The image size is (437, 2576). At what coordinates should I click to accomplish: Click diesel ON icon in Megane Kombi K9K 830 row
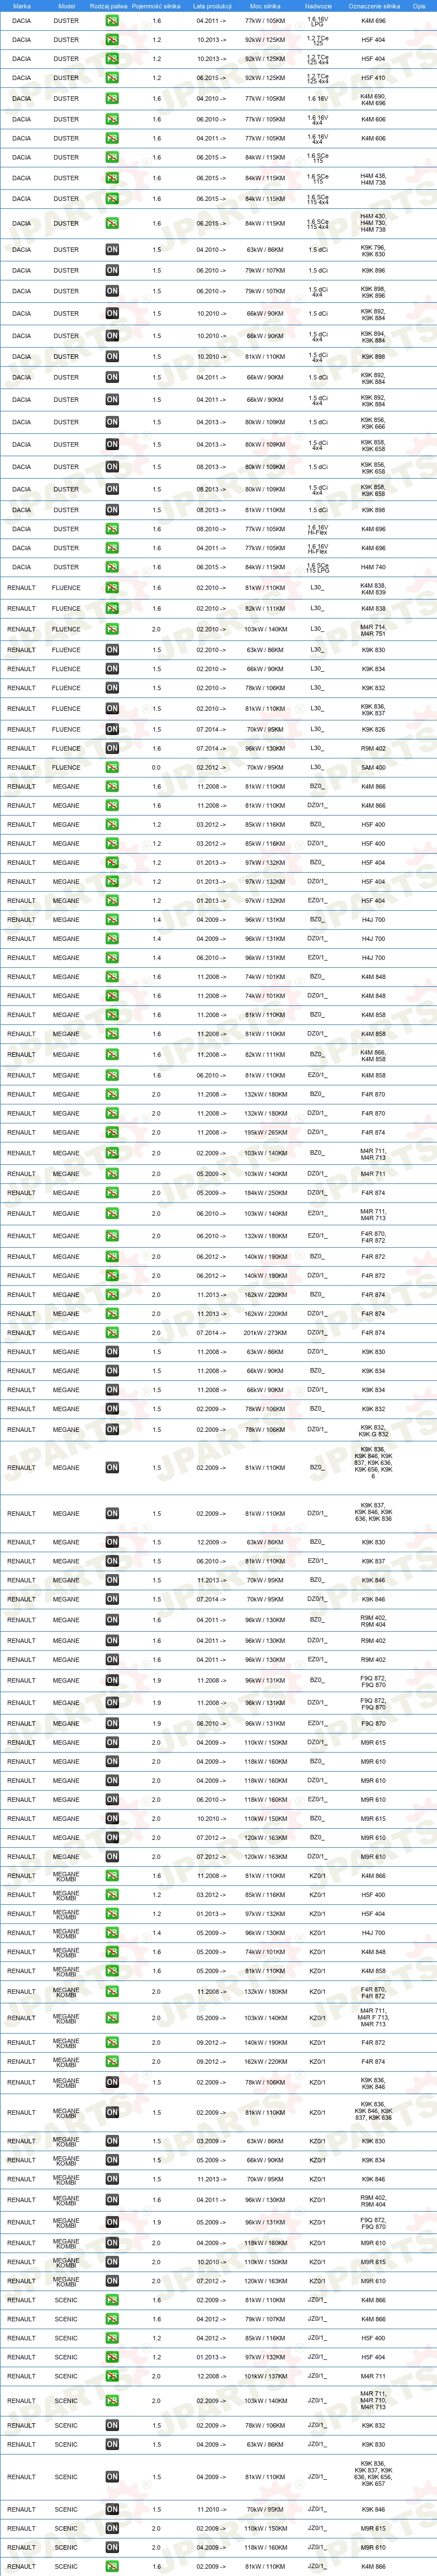point(112,2141)
